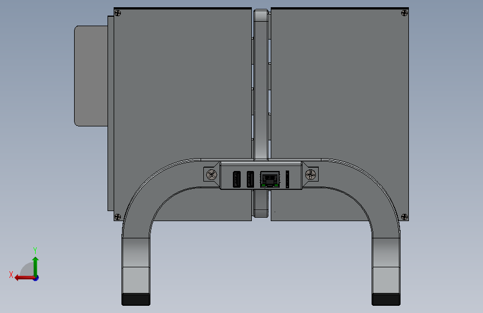Pick the second USB port beside the Ethernet jack
This screenshot has width=483, height=313.
250,179
